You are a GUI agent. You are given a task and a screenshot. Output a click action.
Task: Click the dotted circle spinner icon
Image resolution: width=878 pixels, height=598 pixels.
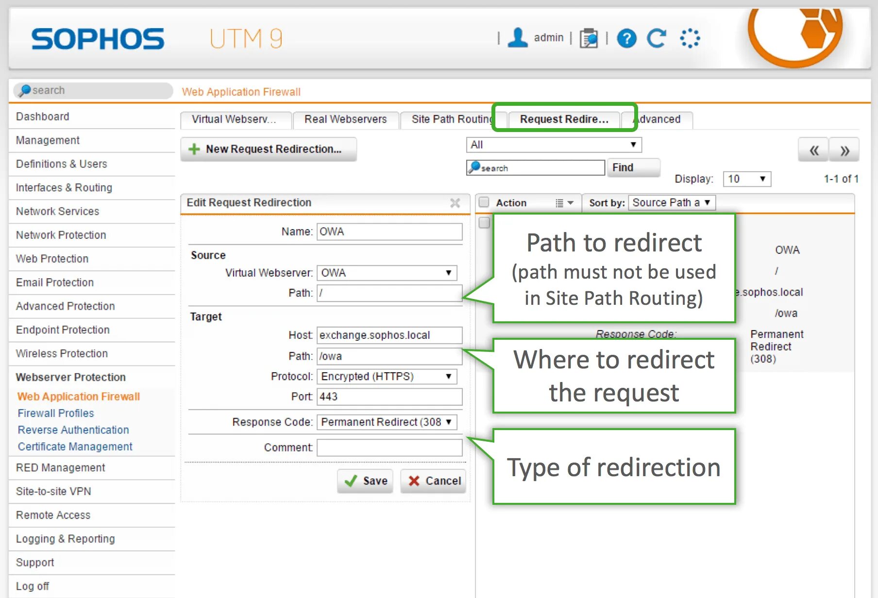pyautogui.click(x=690, y=38)
